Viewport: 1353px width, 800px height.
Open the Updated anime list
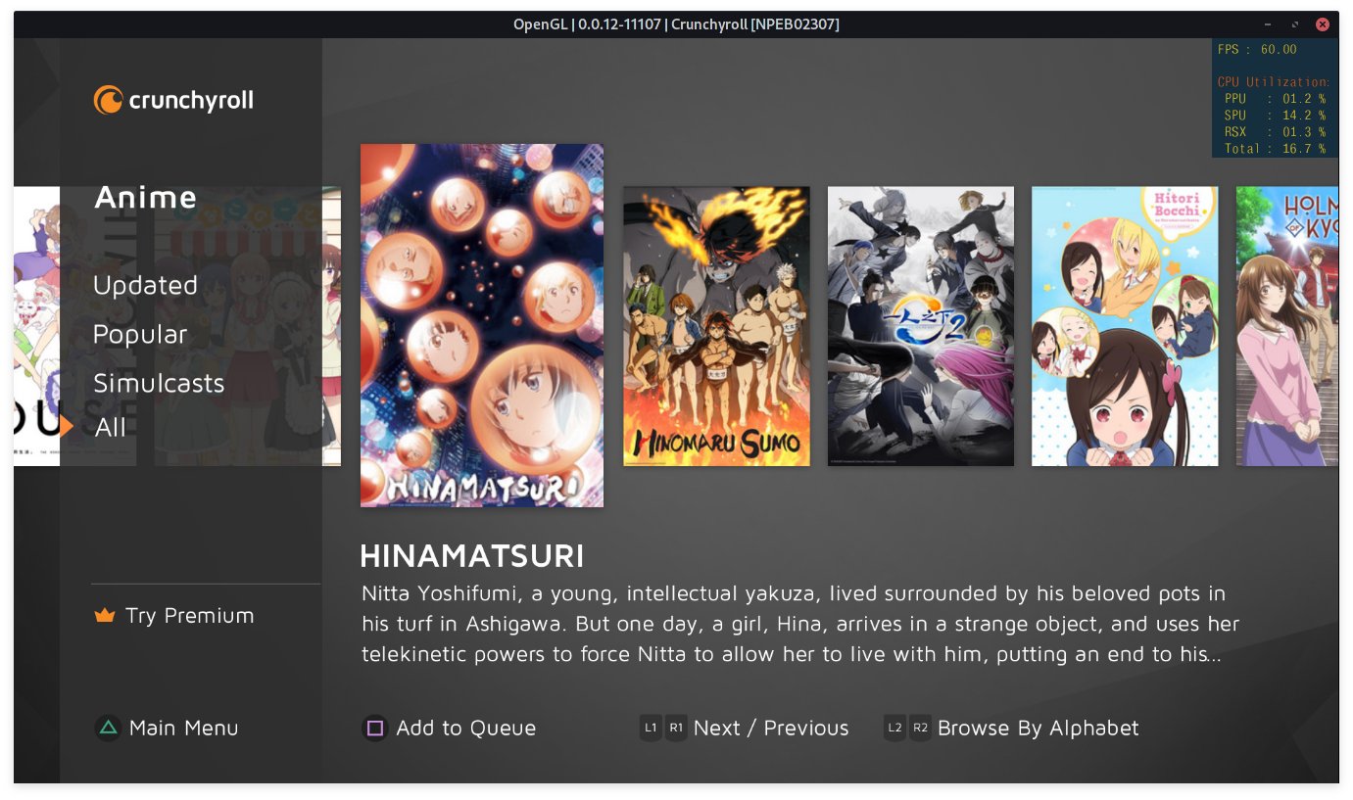[145, 285]
